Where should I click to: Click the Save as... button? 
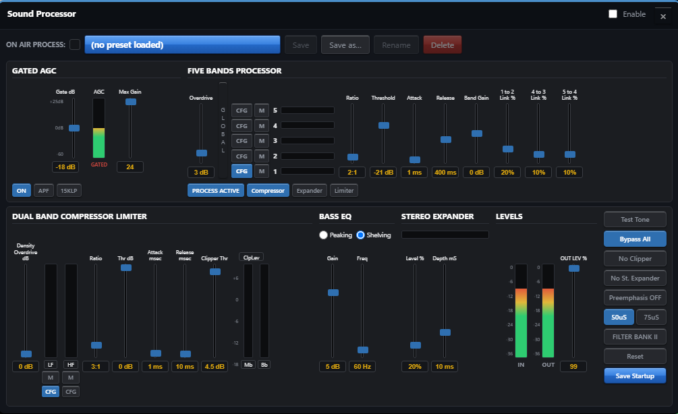pos(345,45)
